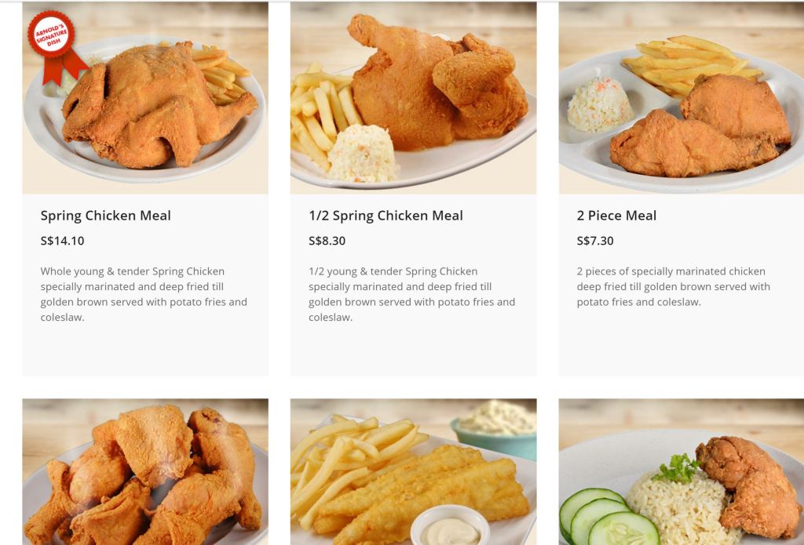Click the S$14.10 price label
804x545 pixels.
pos(62,241)
